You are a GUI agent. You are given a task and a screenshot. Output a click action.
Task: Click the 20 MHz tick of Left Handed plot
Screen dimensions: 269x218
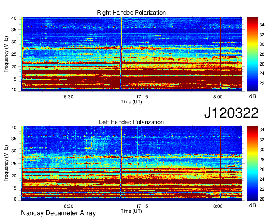tap(14, 176)
